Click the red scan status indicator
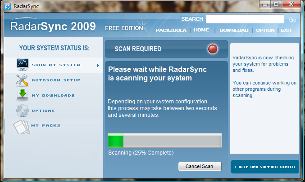The height and width of the screenshot is (182, 305). tap(212, 49)
